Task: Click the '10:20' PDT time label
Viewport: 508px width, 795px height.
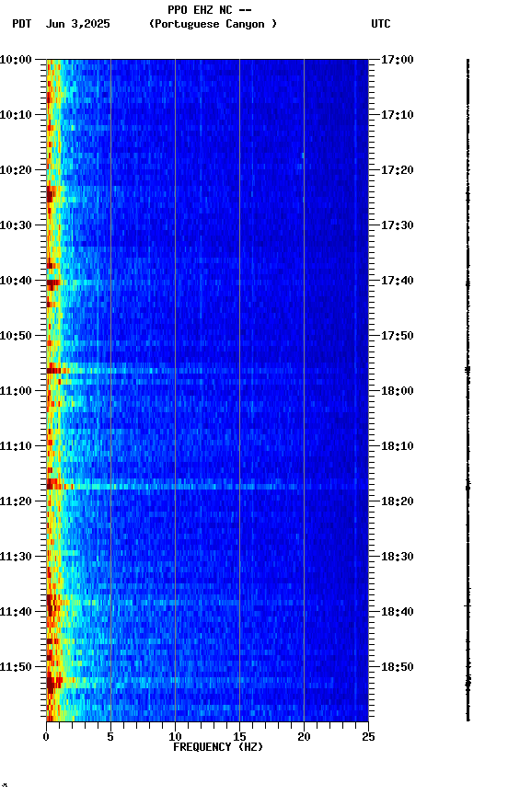Action: click(x=16, y=170)
